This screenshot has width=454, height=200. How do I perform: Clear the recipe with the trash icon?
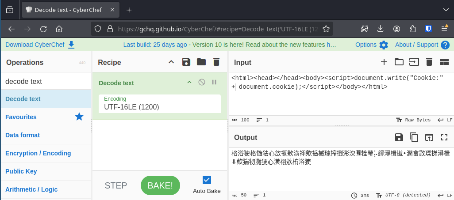pyautogui.click(x=216, y=62)
